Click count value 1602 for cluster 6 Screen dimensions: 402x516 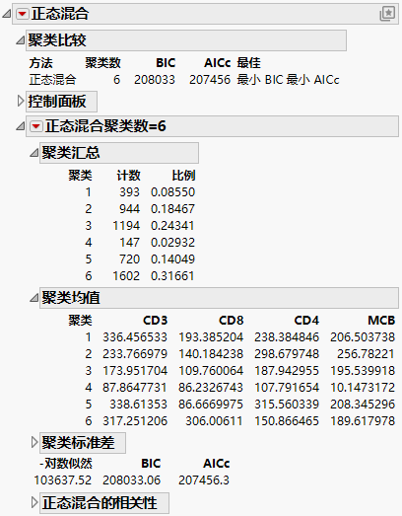click(x=126, y=276)
